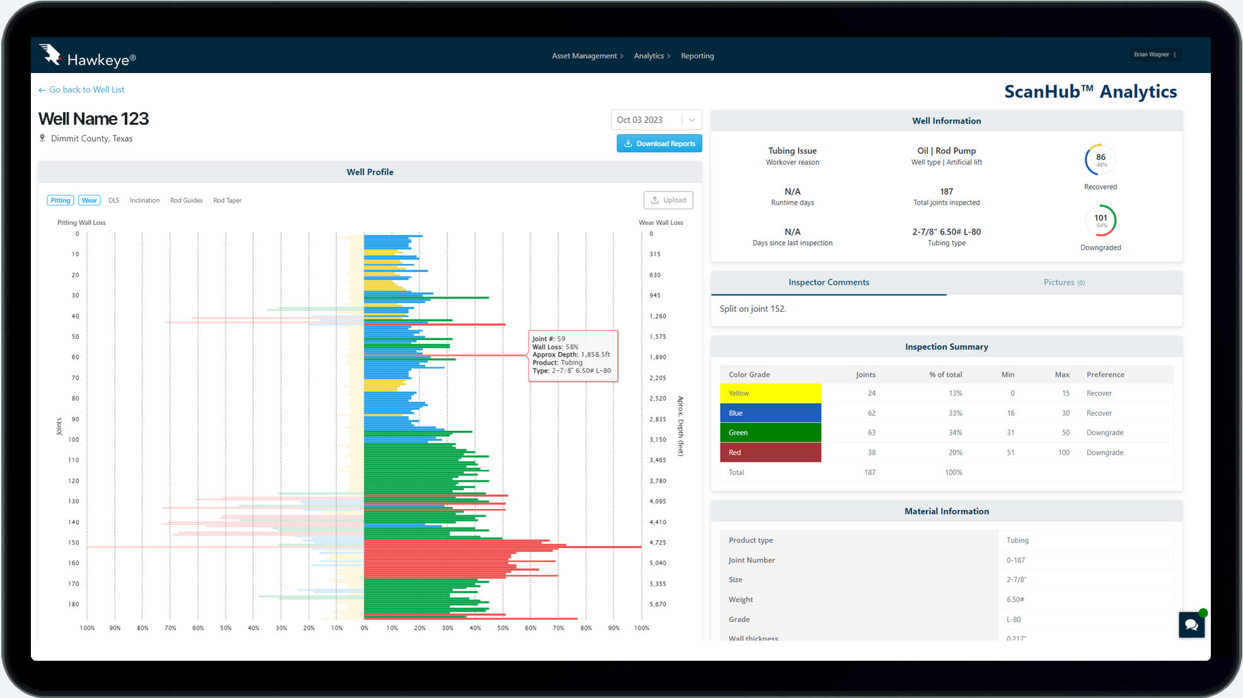The width and height of the screenshot is (1243, 698).
Task: Click the Downgraded 101 circular gauge
Action: [1101, 220]
